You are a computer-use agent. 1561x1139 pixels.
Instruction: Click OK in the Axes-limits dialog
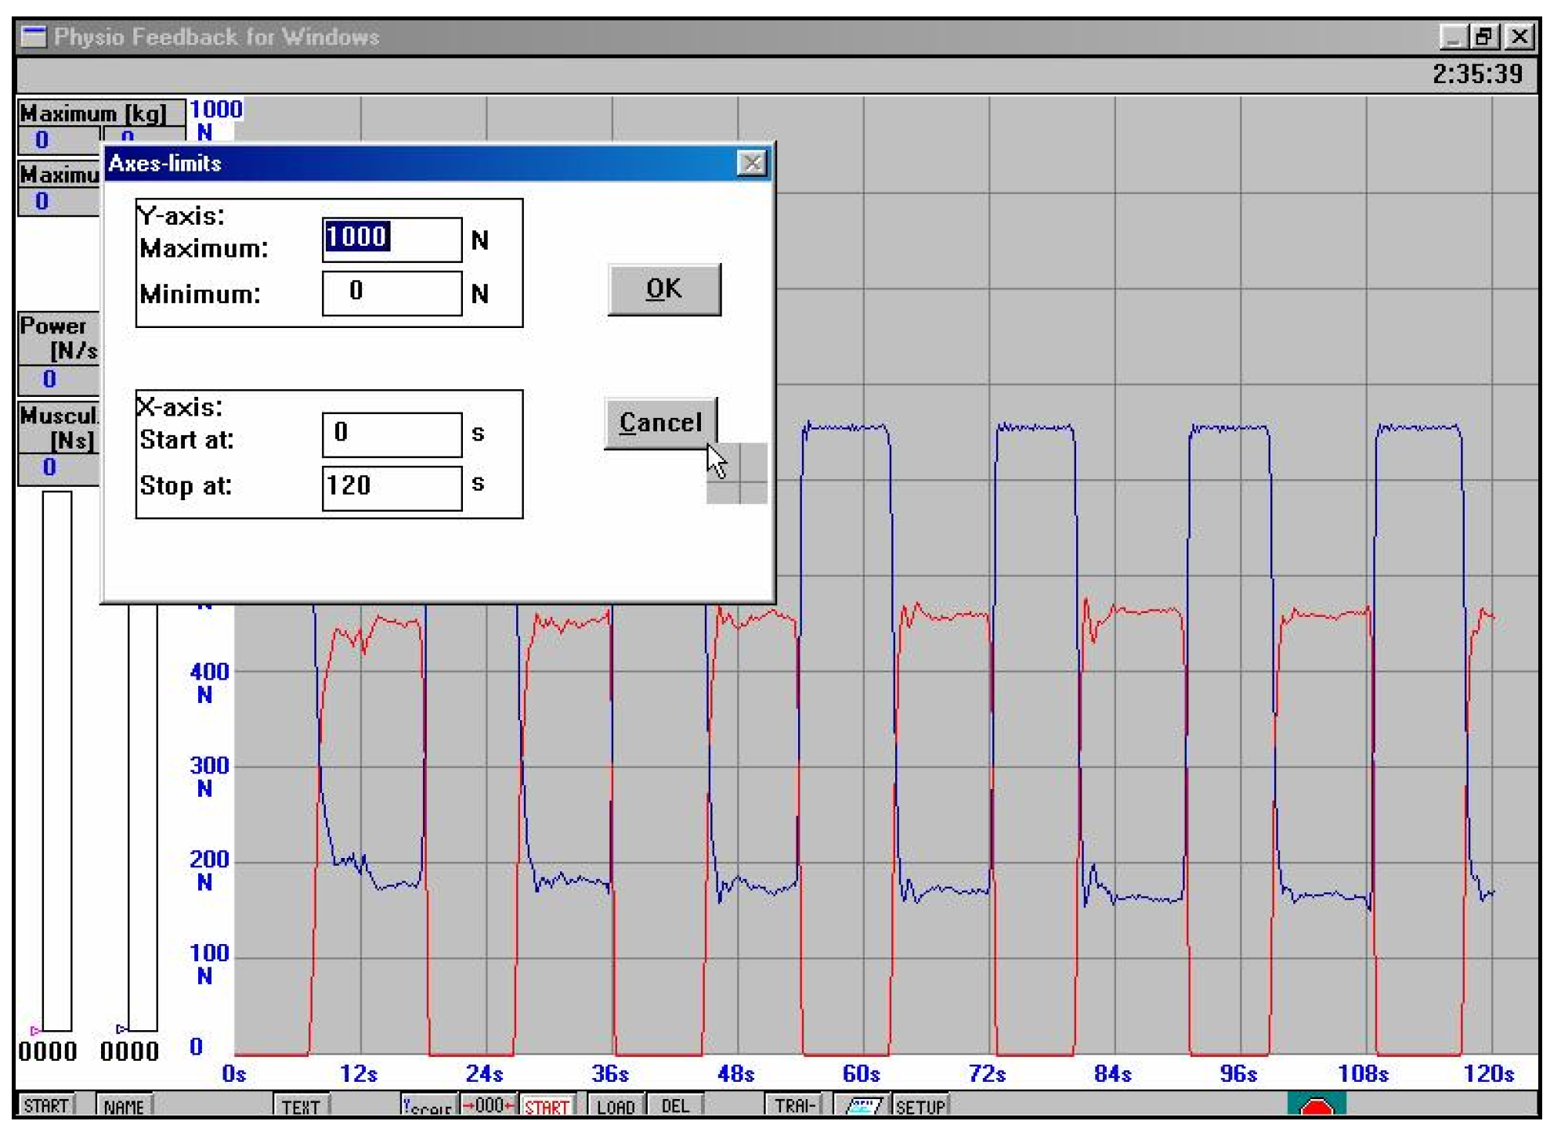pyautogui.click(x=664, y=290)
